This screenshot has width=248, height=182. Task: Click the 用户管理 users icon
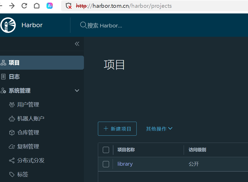point(12,105)
